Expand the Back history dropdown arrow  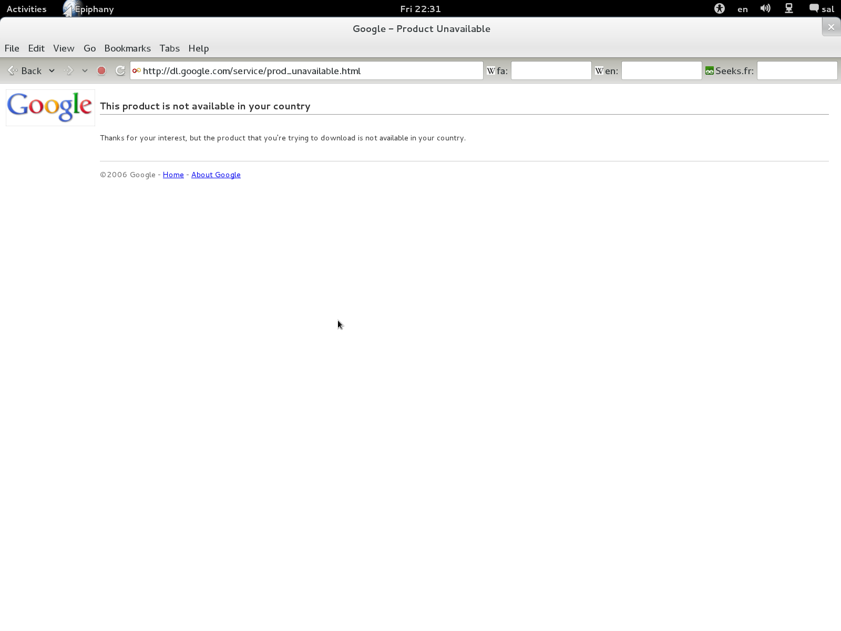[x=52, y=70]
